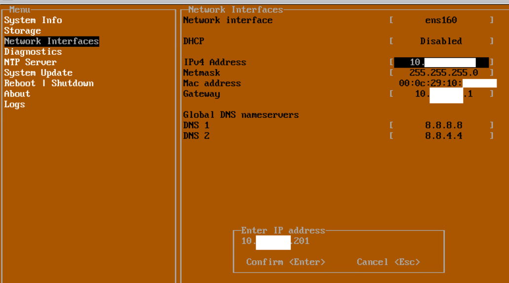The width and height of the screenshot is (509, 283).
Task: Click the highlighted IPv4 Address field
Action: (441, 62)
